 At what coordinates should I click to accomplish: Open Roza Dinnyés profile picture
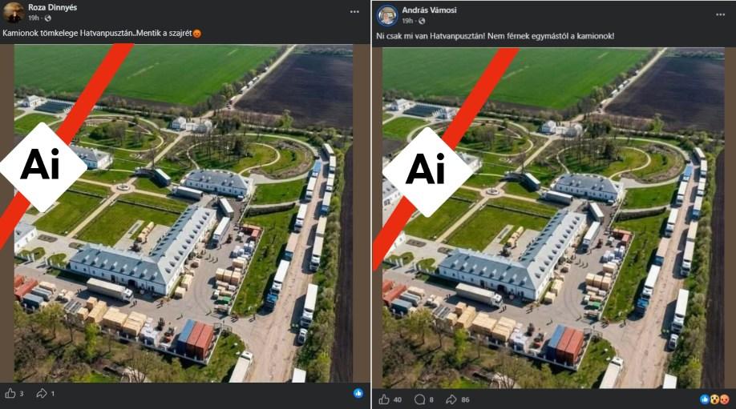pos(14,12)
